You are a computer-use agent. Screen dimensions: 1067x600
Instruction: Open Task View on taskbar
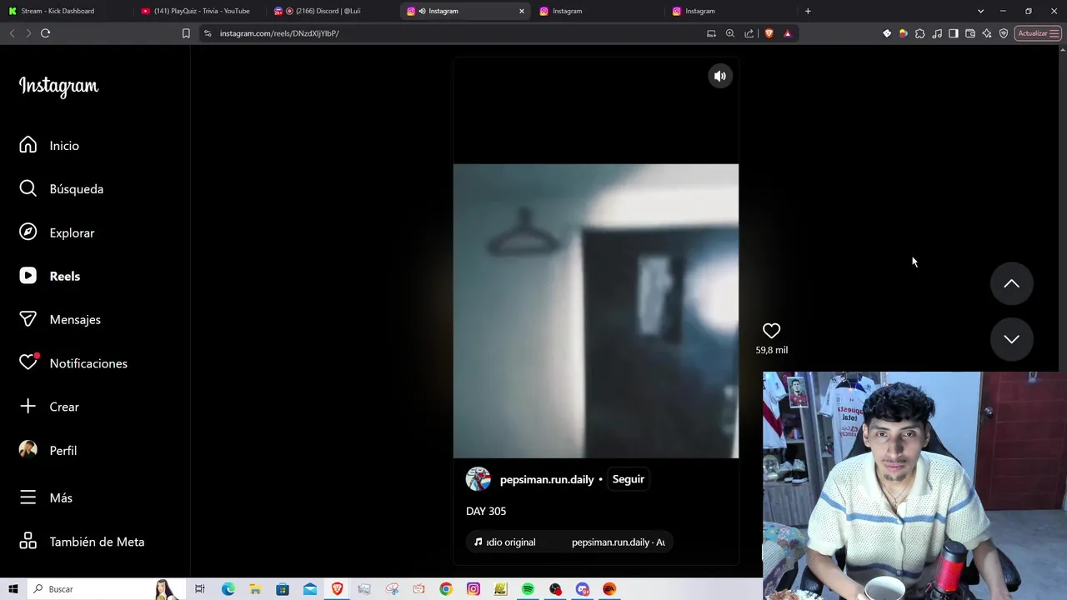tap(200, 589)
